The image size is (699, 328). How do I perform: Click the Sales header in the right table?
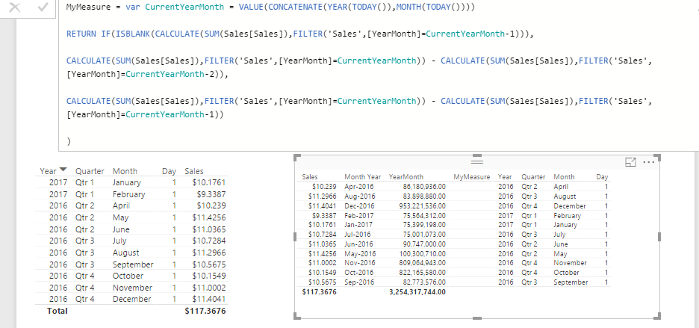tap(310, 177)
